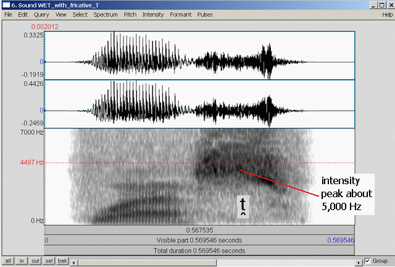
Task: Open the Intensity menu
Action: click(x=153, y=14)
